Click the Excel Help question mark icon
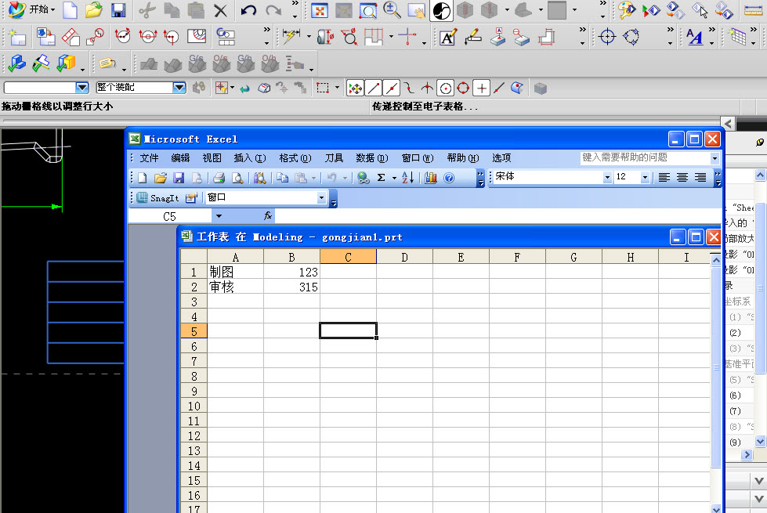The width and height of the screenshot is (767, 513). coord(449,178)
